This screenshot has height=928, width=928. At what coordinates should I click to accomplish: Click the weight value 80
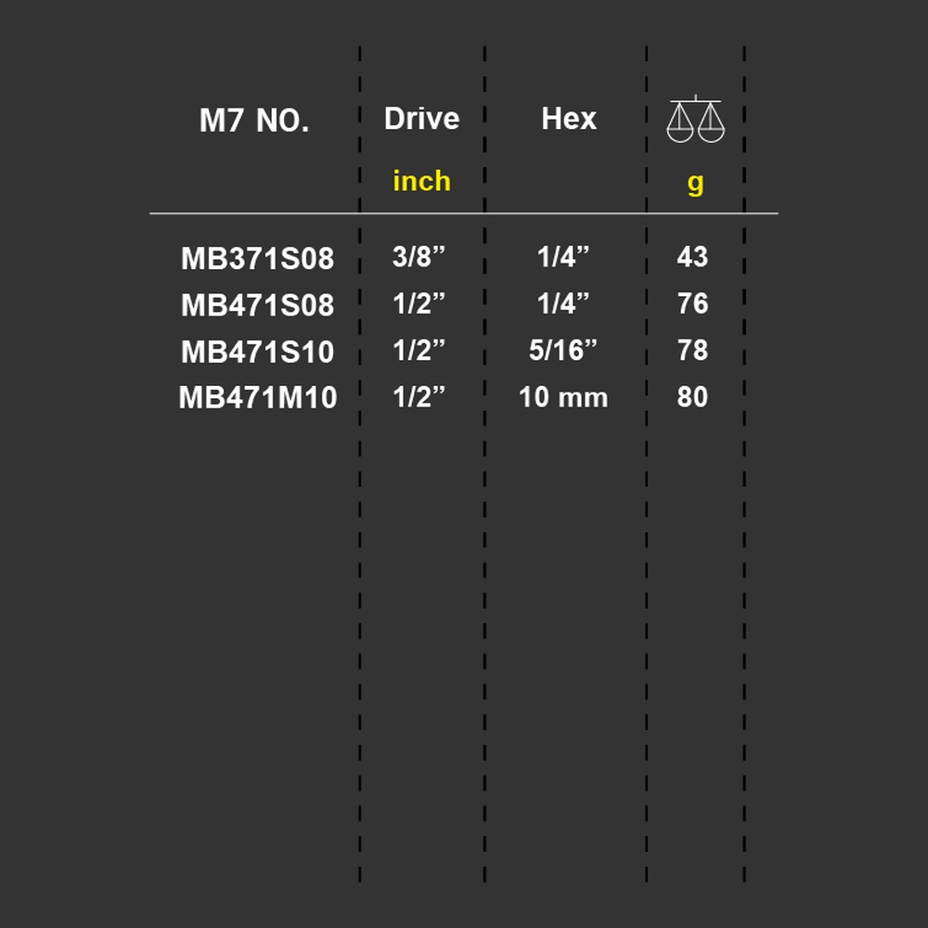[692, 397]
